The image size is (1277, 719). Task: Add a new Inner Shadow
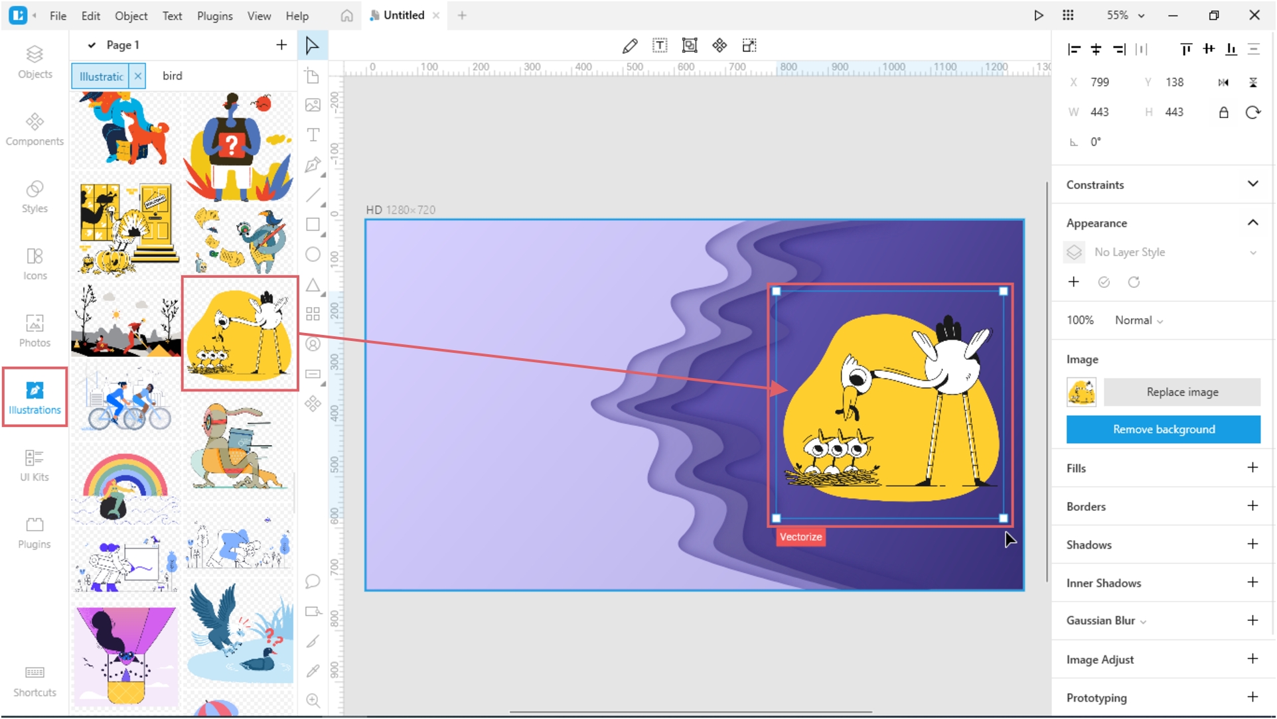(x=1252, y=582)
